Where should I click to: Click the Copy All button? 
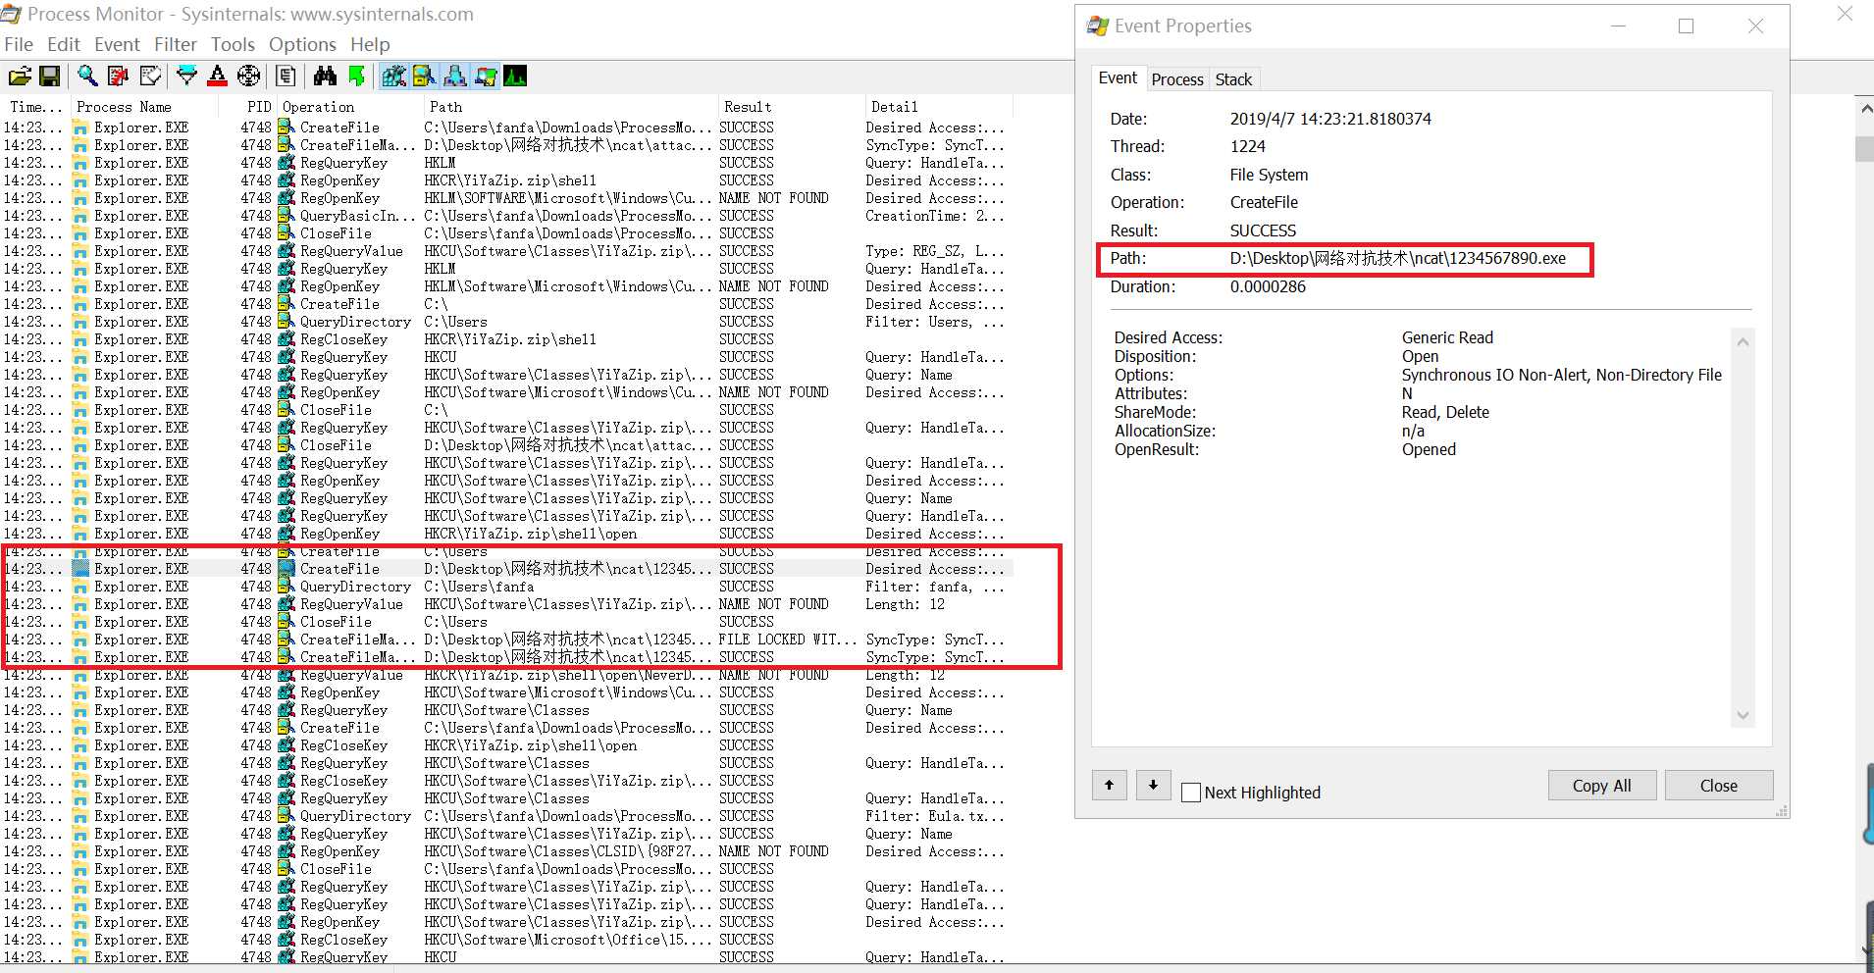tap(1602, 786)
